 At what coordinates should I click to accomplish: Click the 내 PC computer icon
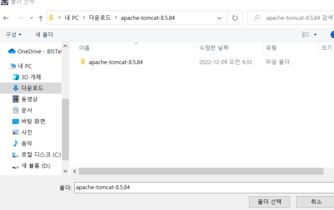12,66
